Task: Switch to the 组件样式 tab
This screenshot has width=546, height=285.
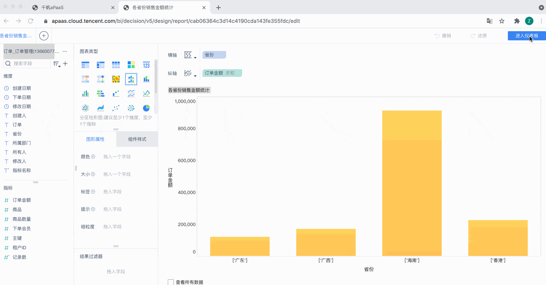Action: (x=137, y=139)
